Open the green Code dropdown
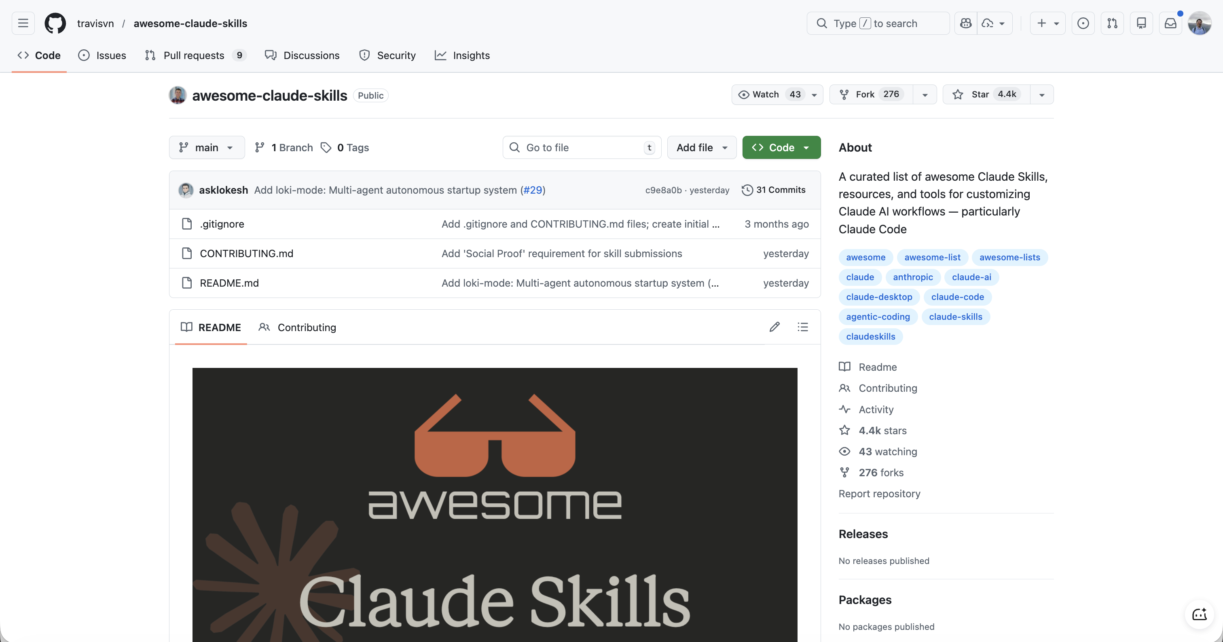Viewport: 1223px width, 642px height. tap(781, 148)
